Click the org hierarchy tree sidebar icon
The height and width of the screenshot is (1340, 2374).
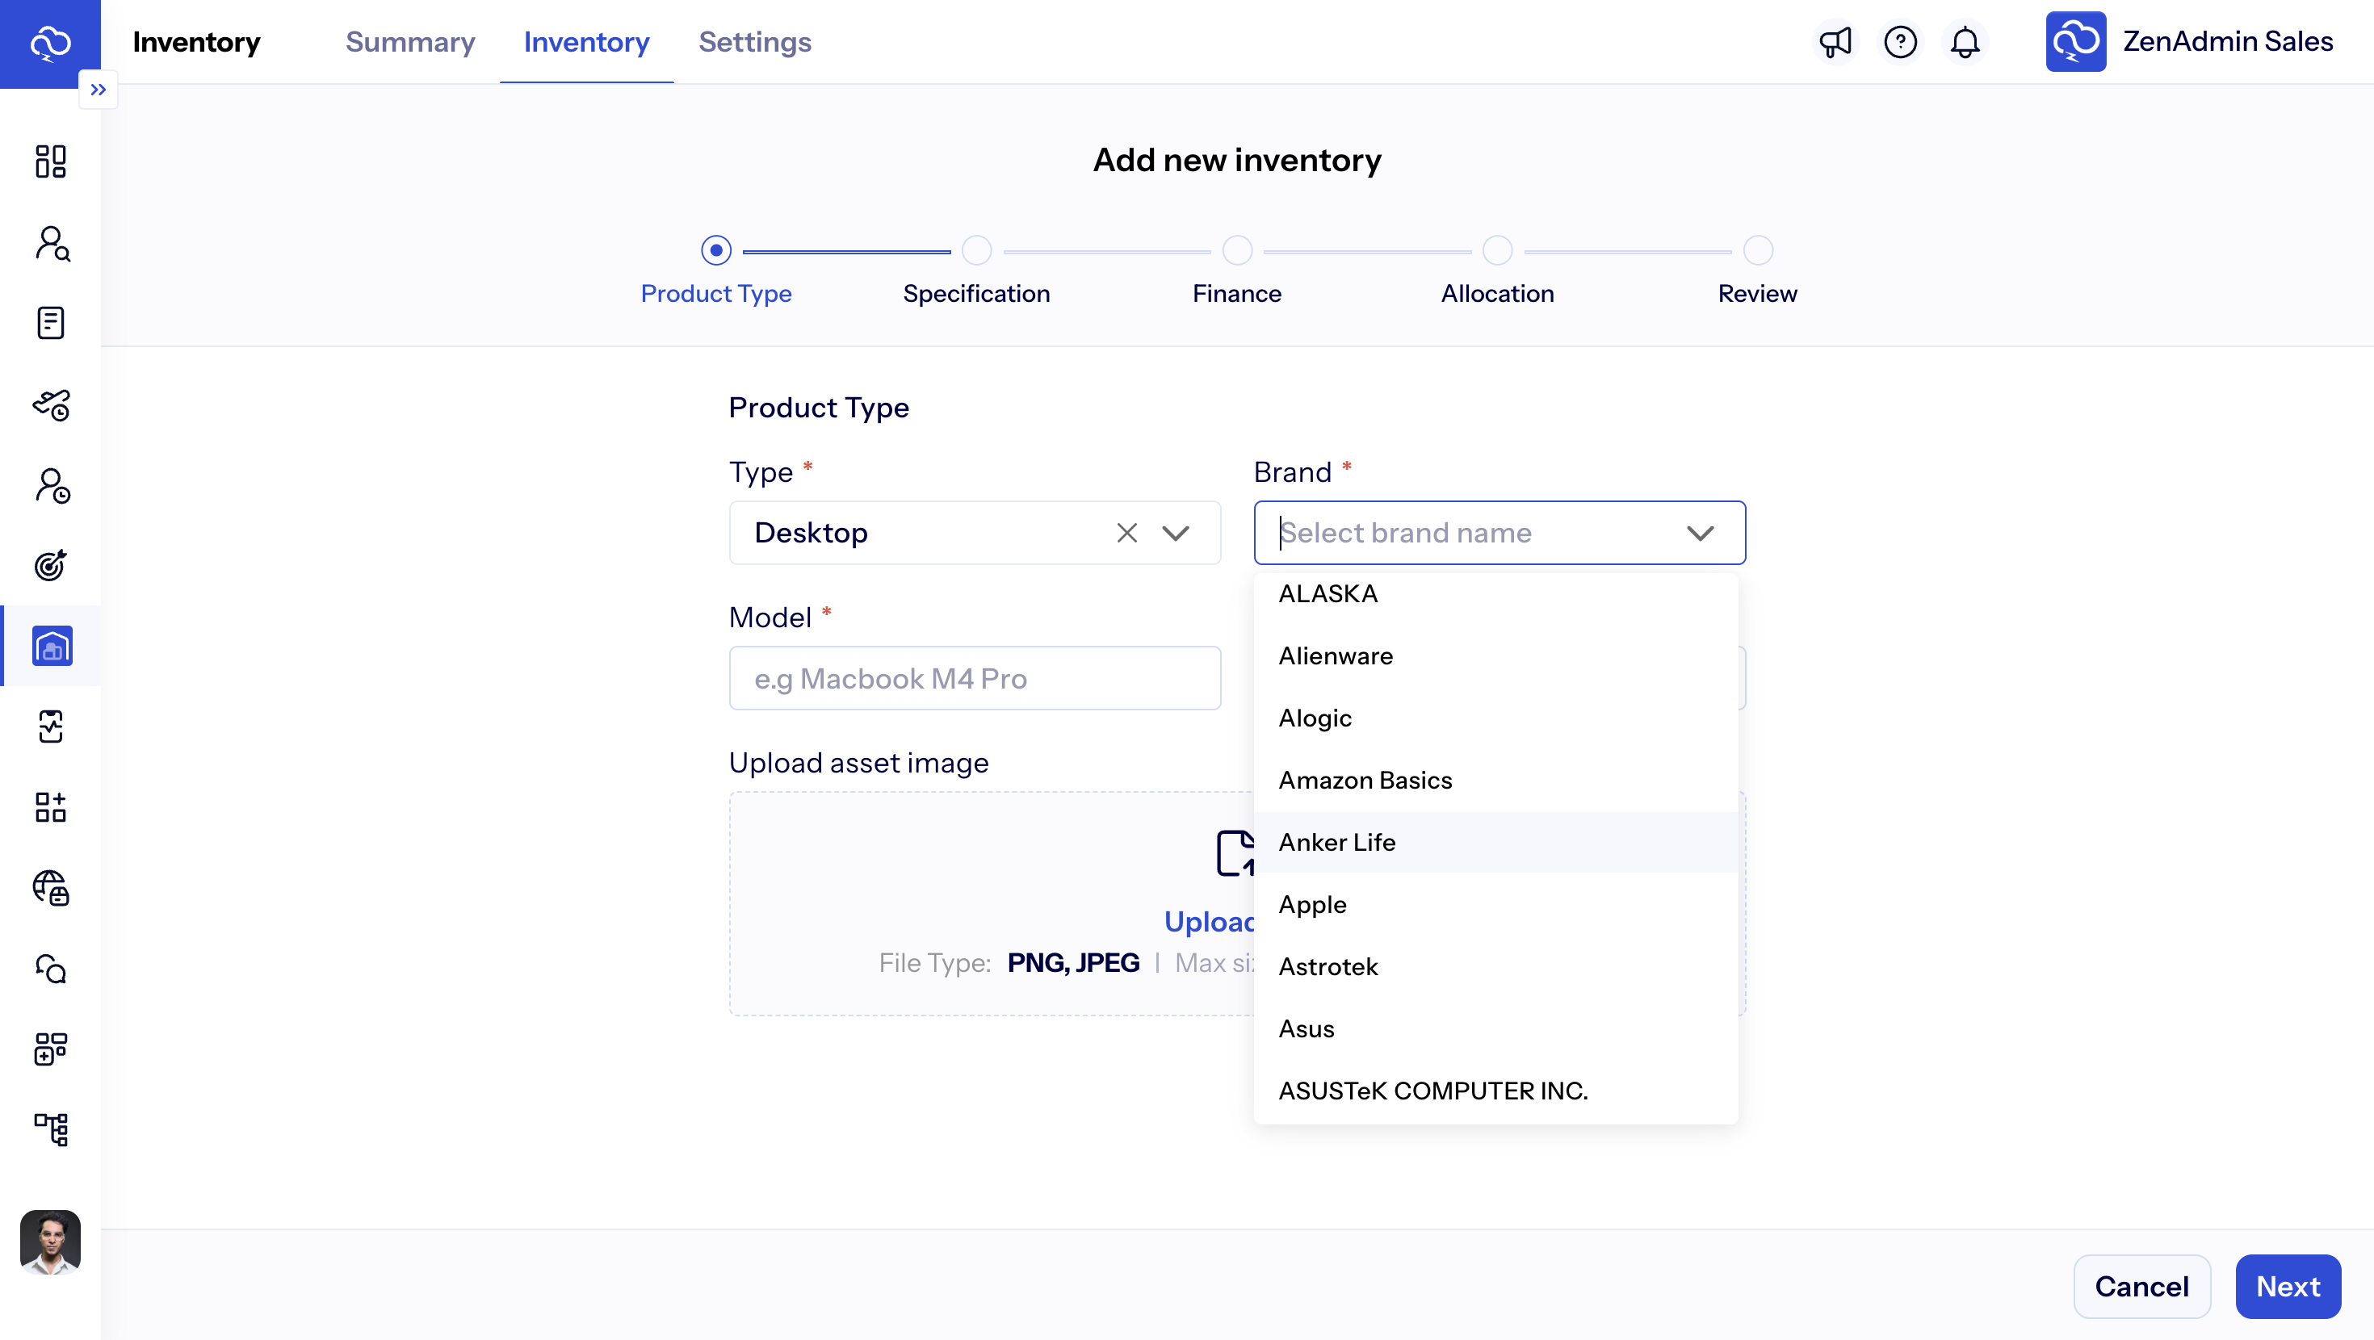(x=51, y=1128)
